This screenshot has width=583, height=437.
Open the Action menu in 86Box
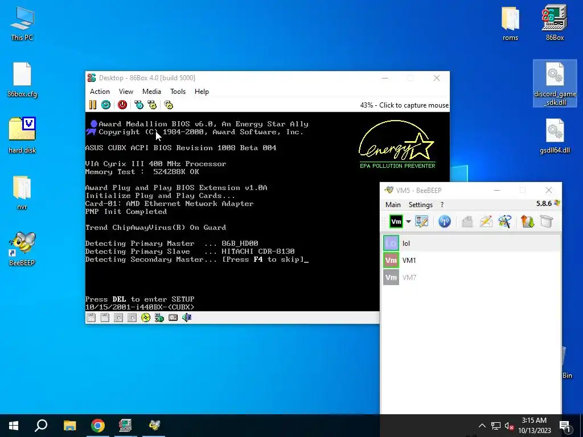pyautogui.click(x=100, y=92)
